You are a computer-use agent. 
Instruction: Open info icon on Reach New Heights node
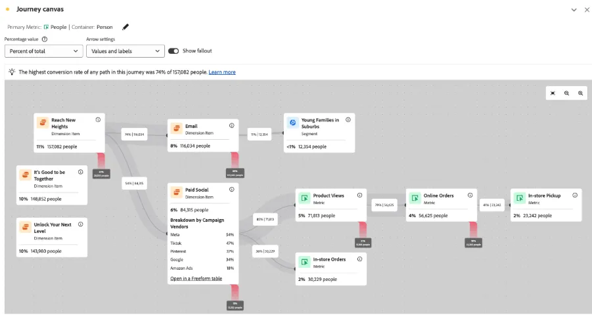tap(98, 119)
